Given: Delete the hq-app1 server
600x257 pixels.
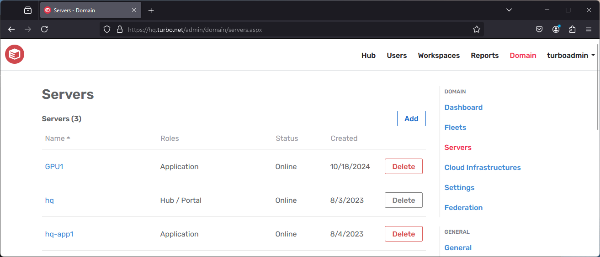Looking at the screenshot, I should coord(404,234).
